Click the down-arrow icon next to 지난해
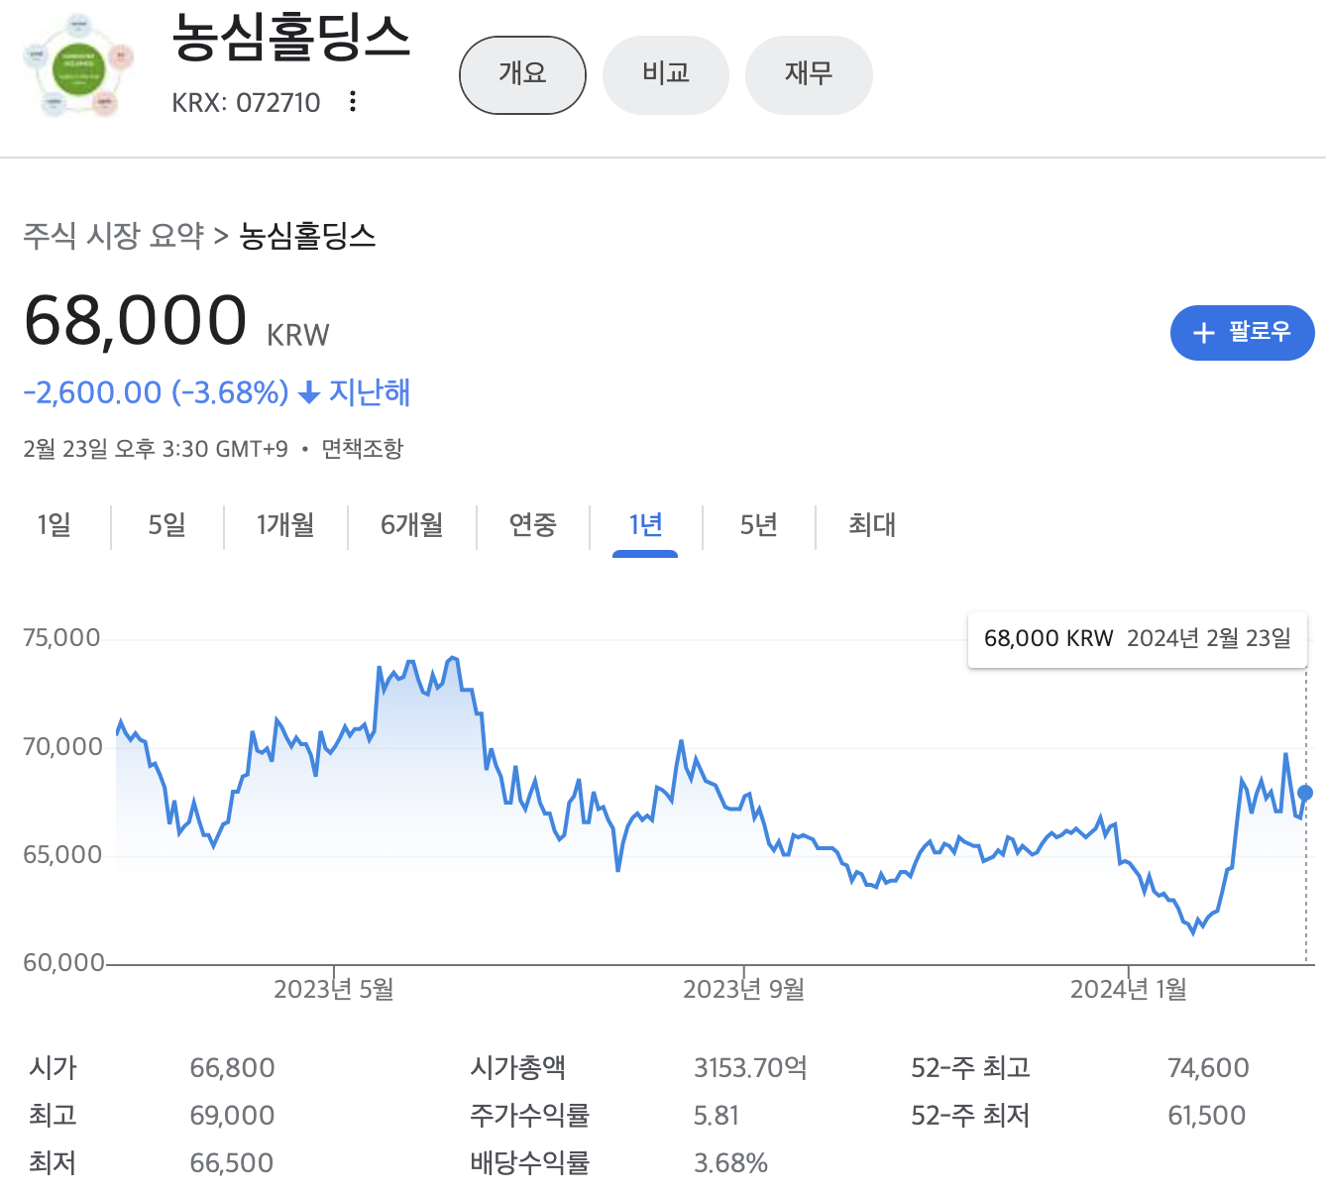 tap(309, 393)
